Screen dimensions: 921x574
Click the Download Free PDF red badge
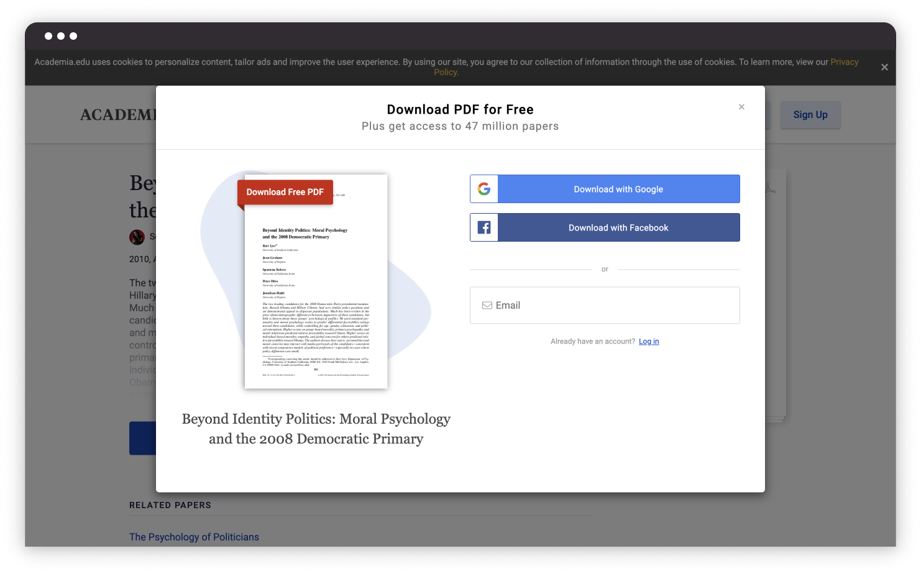285,192
